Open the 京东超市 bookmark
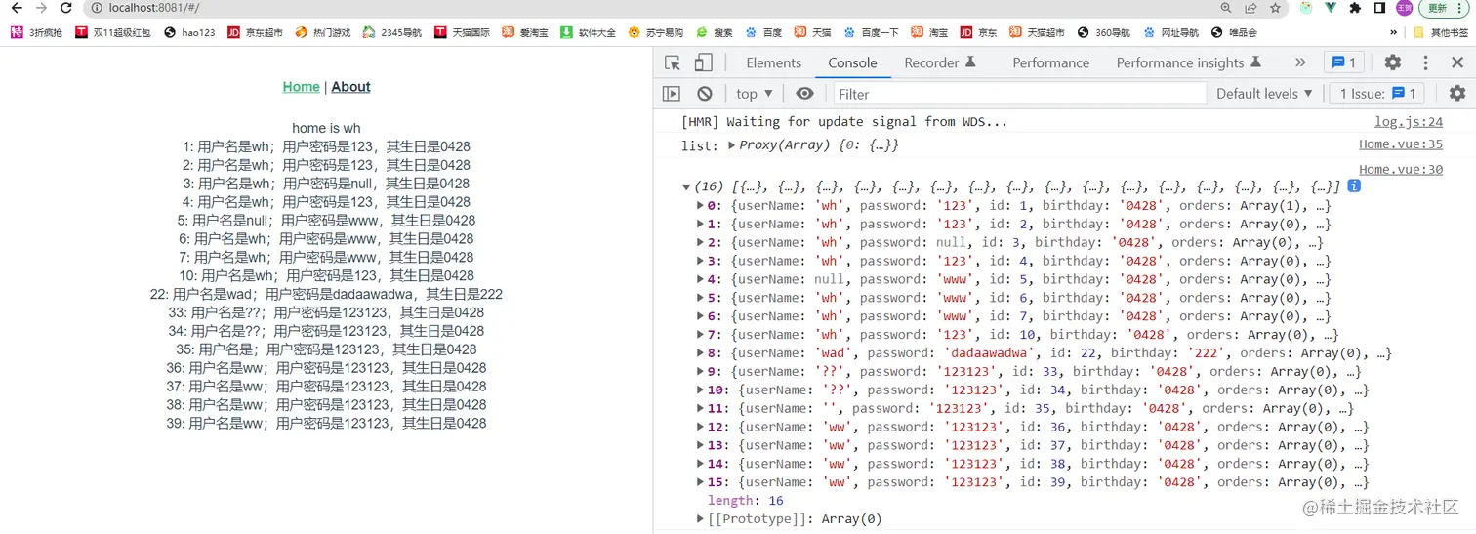Screen dimensions: 1476x534 pyautogui.click(x=255, y=32)
